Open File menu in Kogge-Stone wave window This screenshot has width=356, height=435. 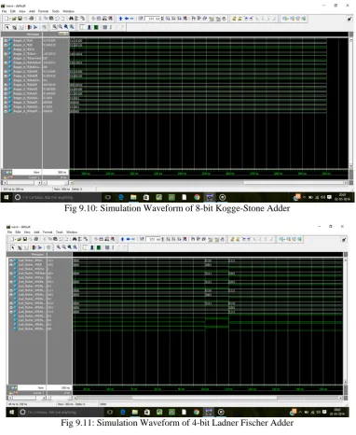[x=4, y=11]
